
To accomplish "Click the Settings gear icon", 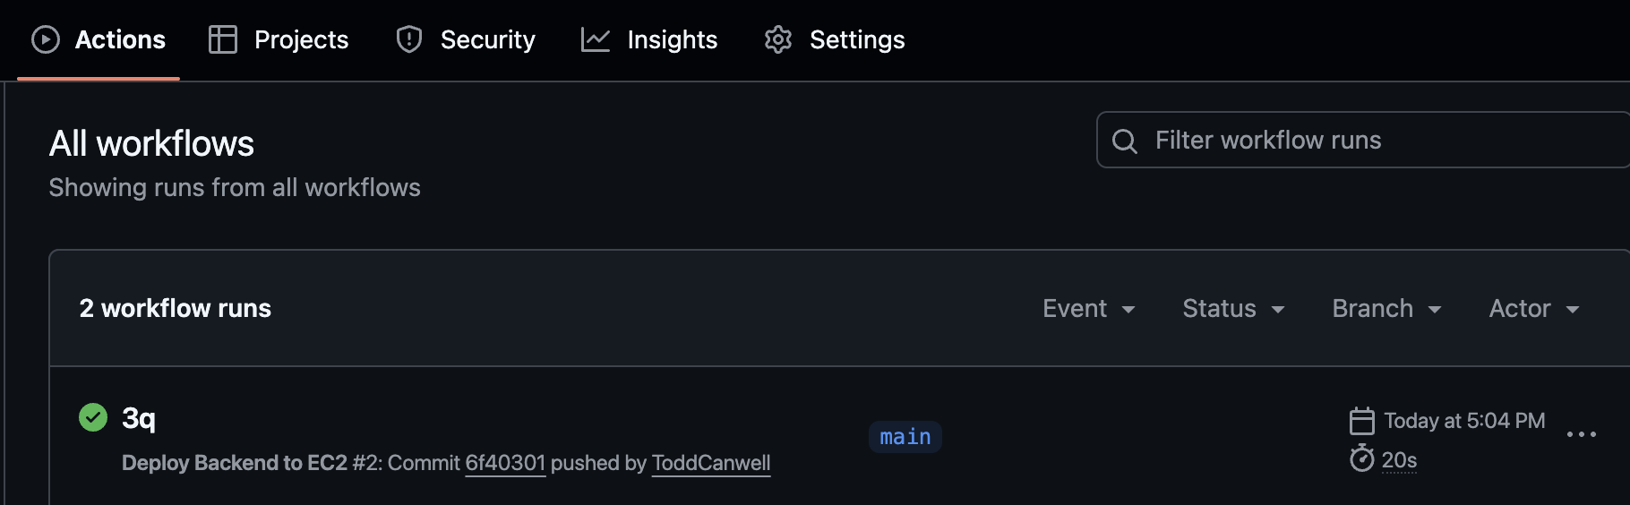I will (778, 39).
